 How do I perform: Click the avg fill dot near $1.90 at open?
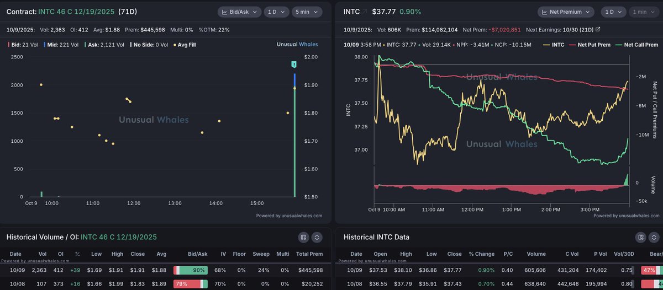(41, 84)
